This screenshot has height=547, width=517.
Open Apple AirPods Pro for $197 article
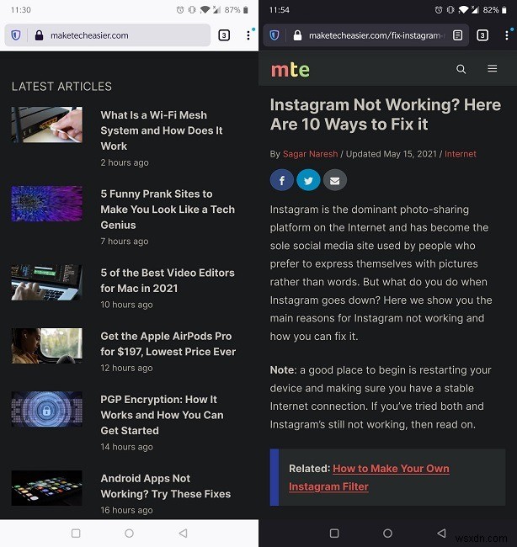click(x=168, y=344)
